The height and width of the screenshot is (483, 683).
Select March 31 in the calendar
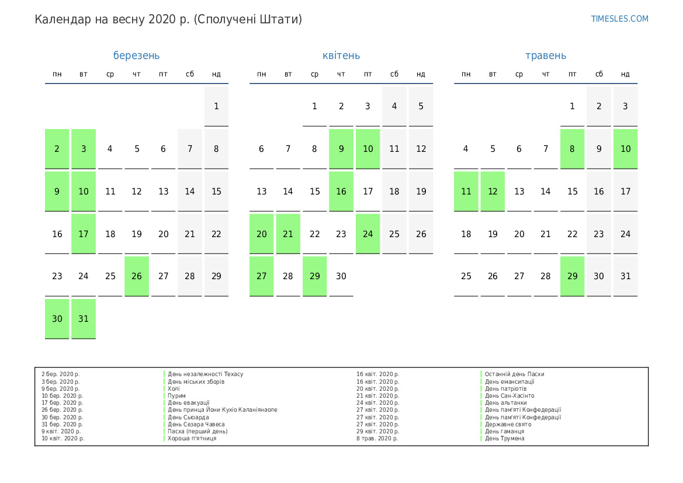point(84,319)
